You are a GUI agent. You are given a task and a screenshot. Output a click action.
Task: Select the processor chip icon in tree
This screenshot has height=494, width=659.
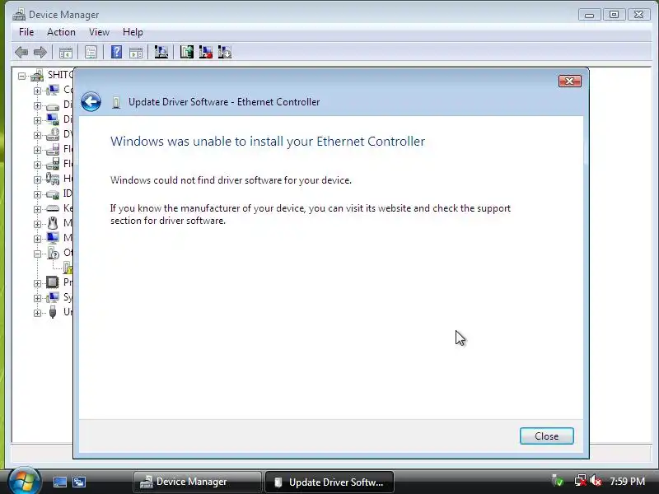53,282
